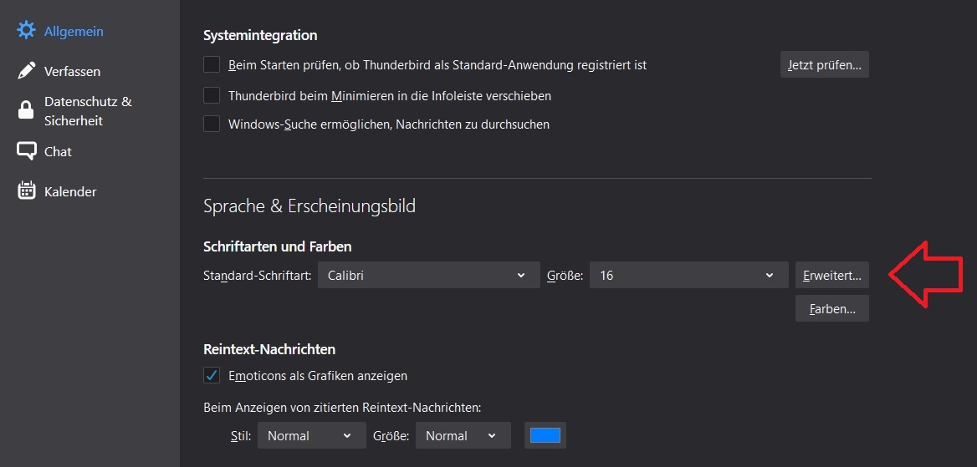977x467 pixels.
Task: Open the Kalender settings category
Action: 70,191
